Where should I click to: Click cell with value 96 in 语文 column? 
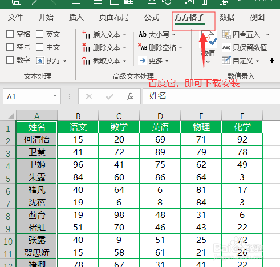click(x=78, y=165)
